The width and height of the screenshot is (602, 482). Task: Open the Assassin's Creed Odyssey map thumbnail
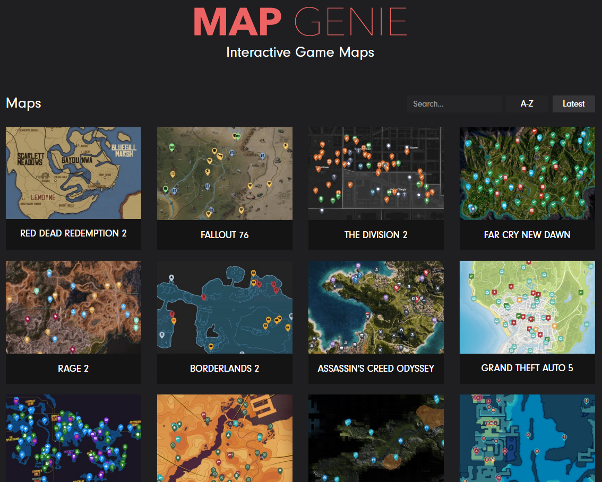pyautogui.click(x=376, y=307)
